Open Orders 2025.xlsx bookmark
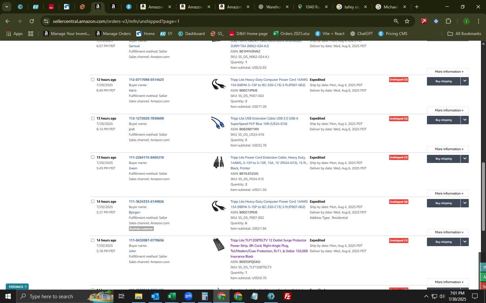 [291, 34]
